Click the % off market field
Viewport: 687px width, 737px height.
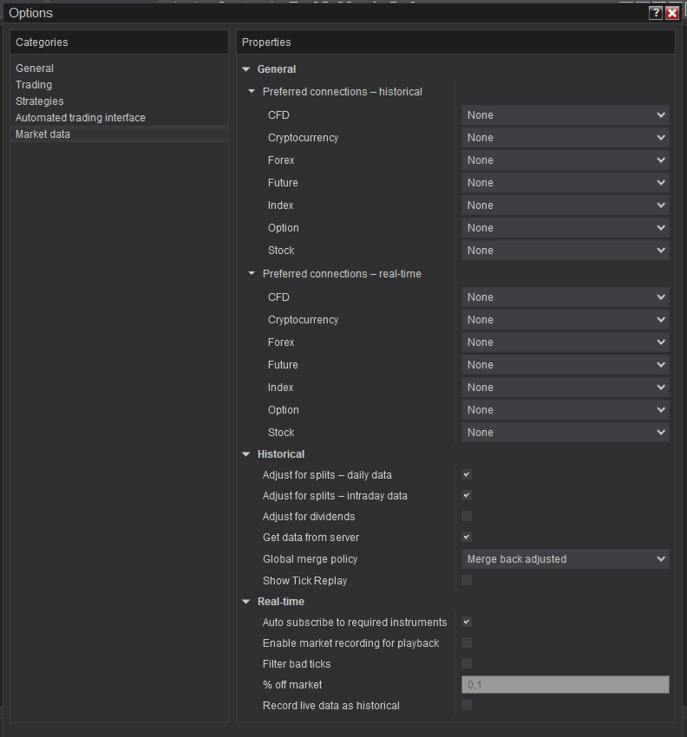pos(565,685)
